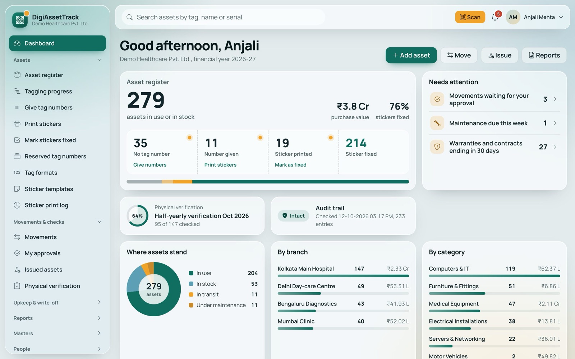Click the approval check badge icon
The width and height of the screenshot is (575, 359).
click(x=437, y=99)
